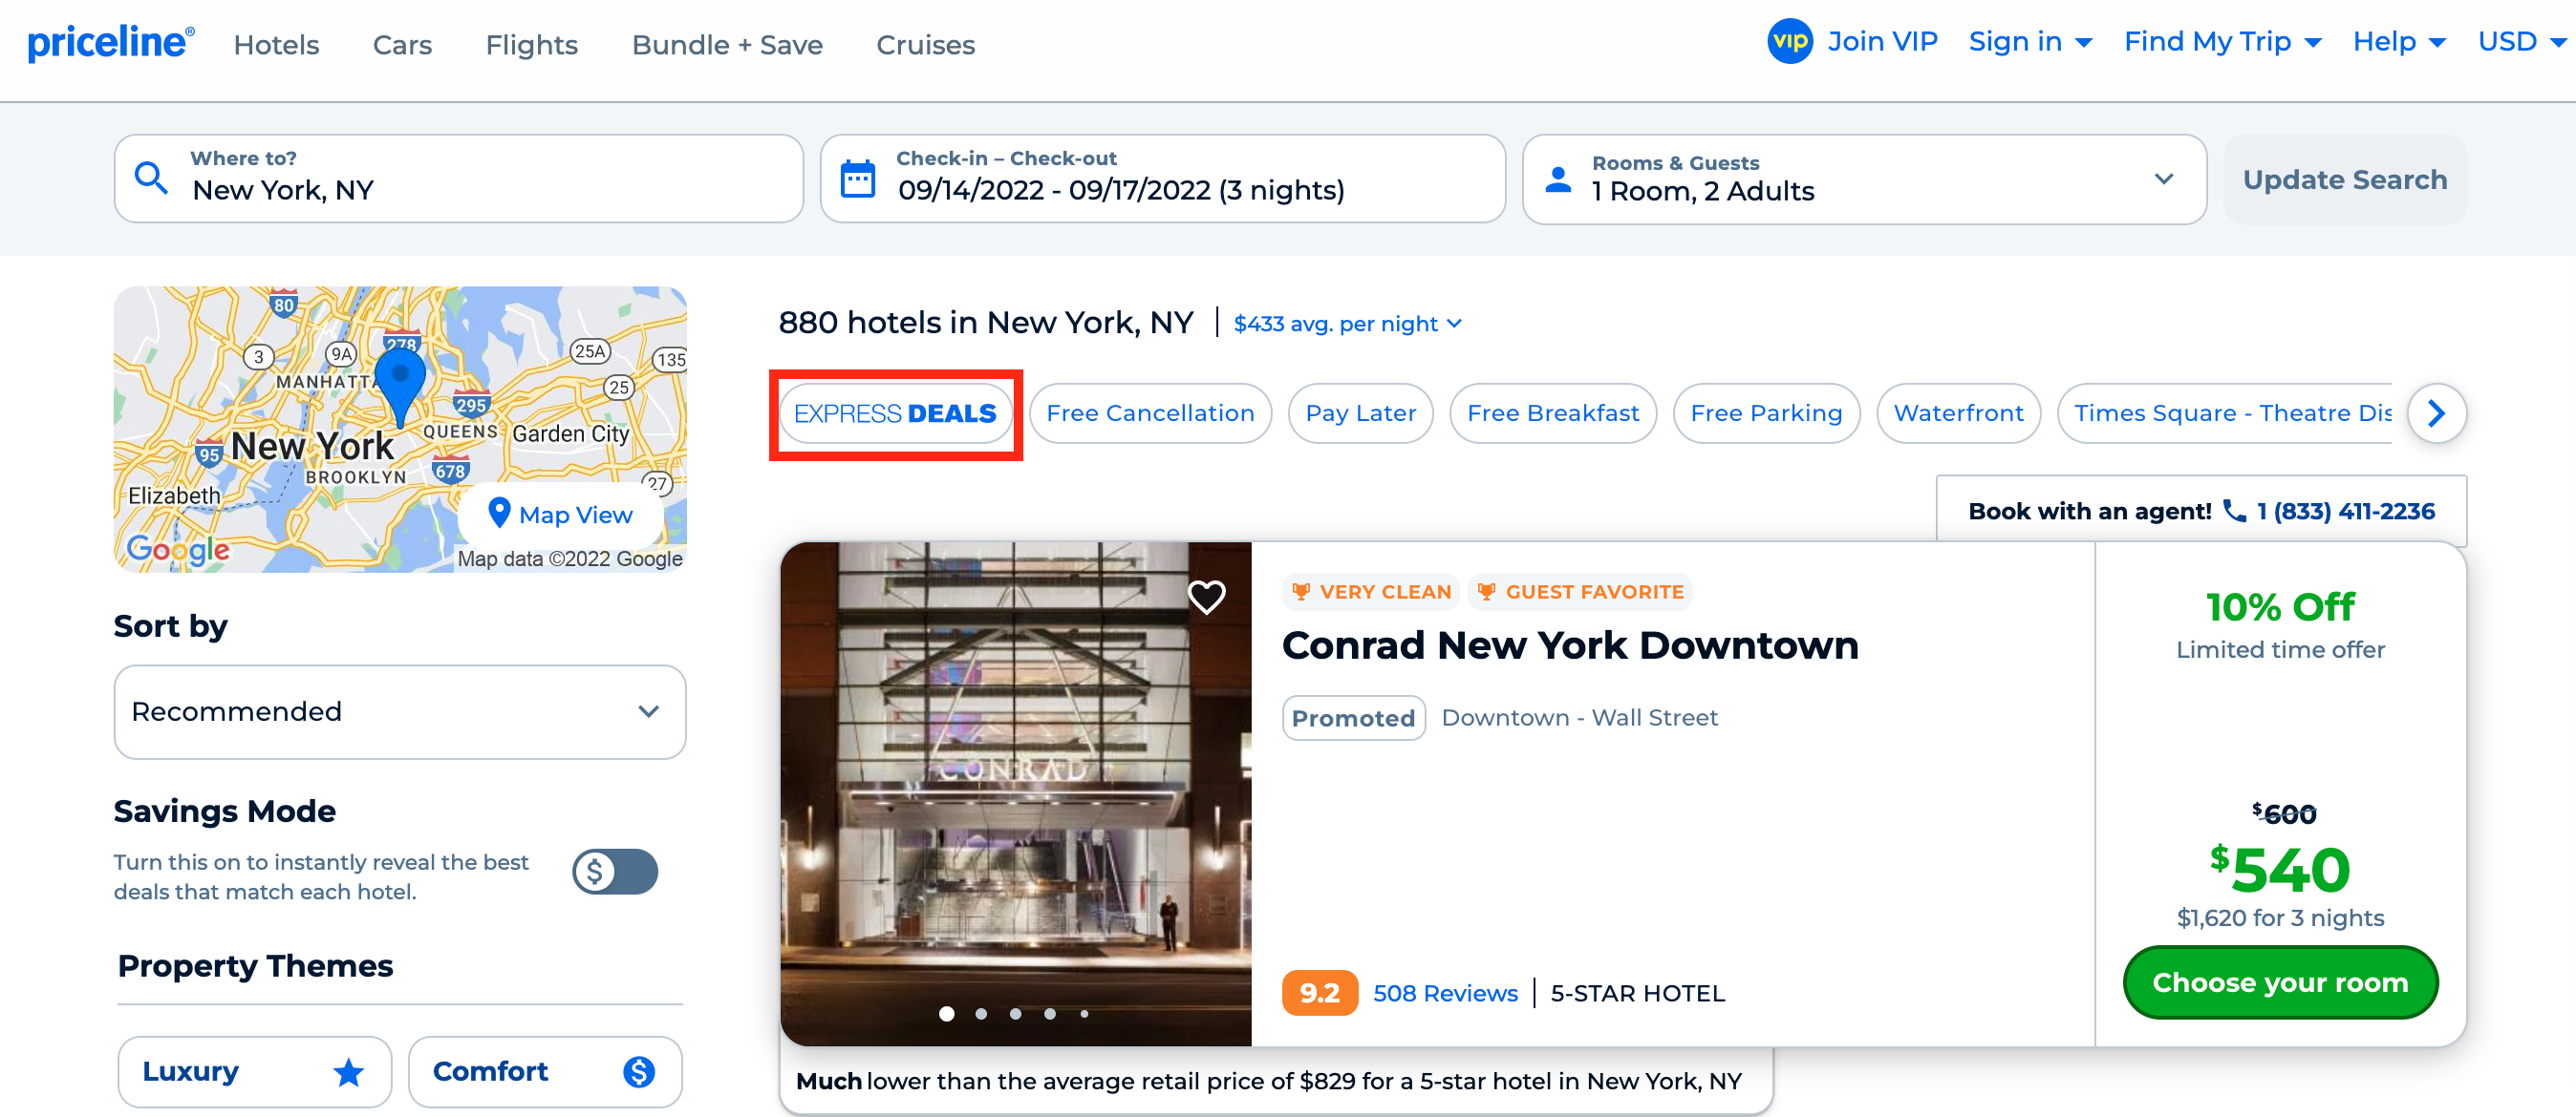This screenshot has width=2576, height=1117.
Task: Open the Find My Trip dropdown
Action: click(x=2222, y=42)
